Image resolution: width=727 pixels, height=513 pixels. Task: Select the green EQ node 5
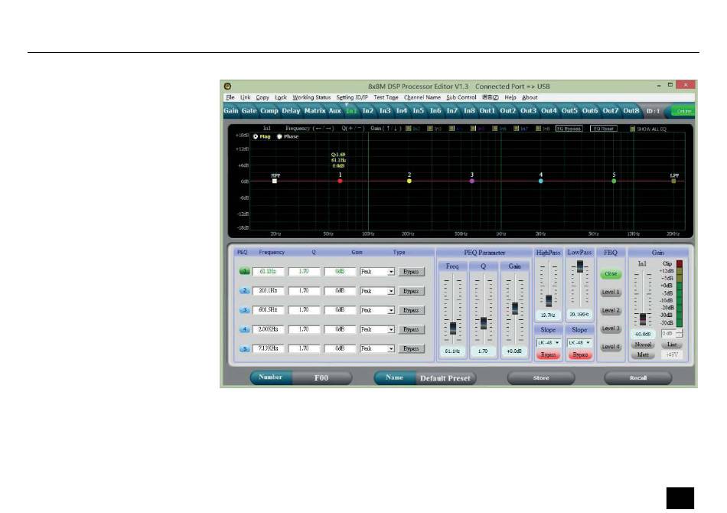coord(614,181)
